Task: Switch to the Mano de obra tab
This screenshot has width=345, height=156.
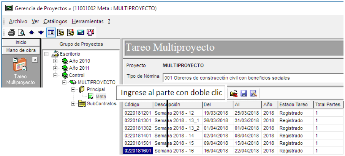Action: pos(21,50)
